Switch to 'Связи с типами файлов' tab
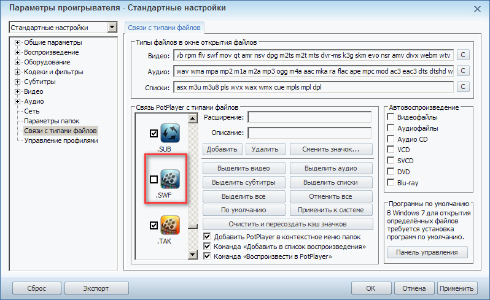 pos(164,28)
